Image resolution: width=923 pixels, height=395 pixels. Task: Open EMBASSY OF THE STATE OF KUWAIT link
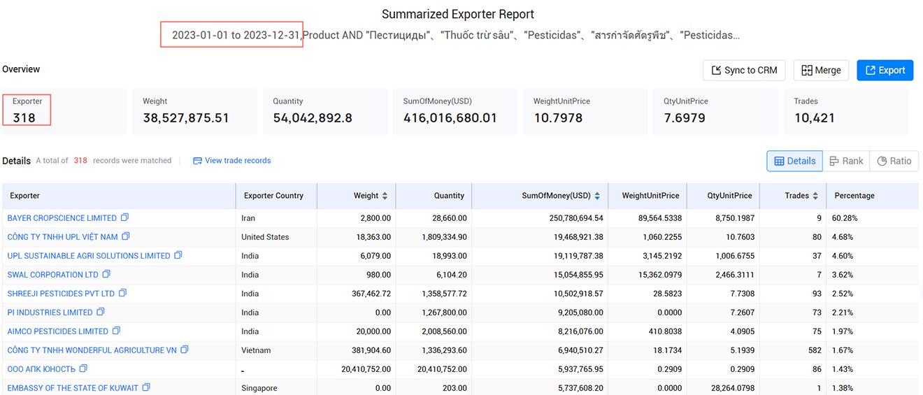click(73, 388)
